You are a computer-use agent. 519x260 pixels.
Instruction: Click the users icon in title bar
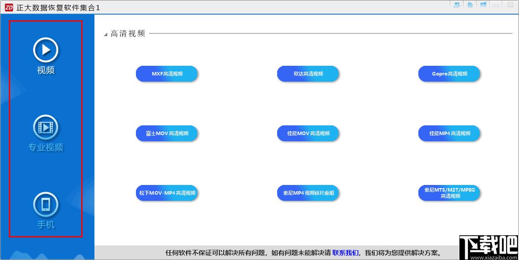(457, 5)
